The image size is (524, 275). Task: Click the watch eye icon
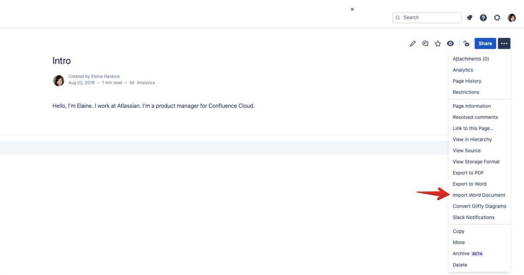click(450, 43)
